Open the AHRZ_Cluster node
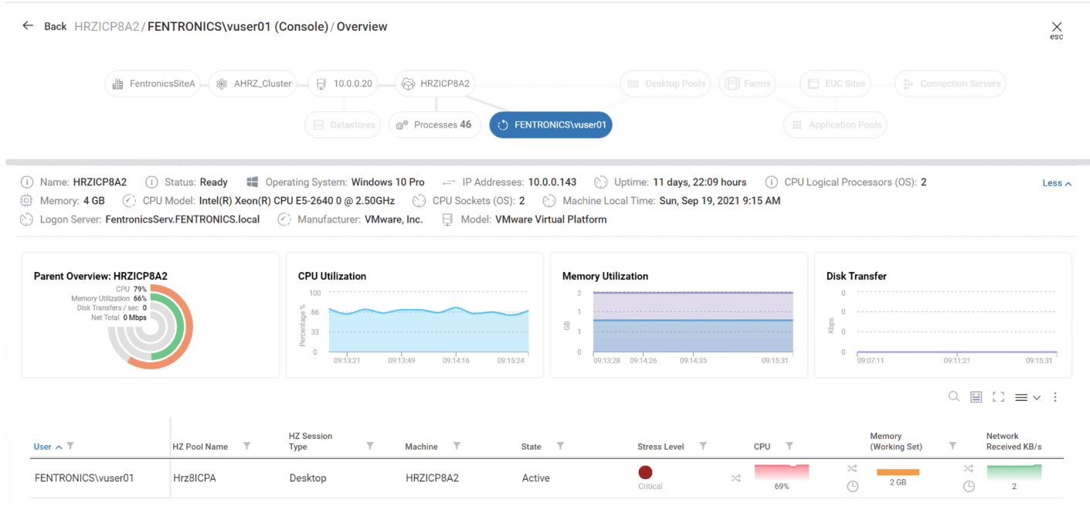The width and height of the screenshot is (1090, 520). tap(255, 83)
